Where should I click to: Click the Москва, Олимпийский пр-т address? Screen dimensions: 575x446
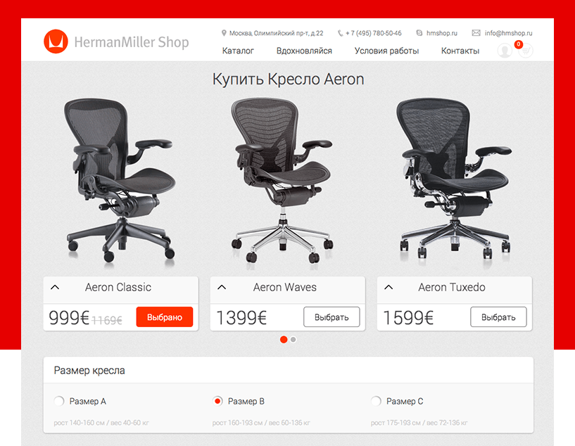click(276, 33)
